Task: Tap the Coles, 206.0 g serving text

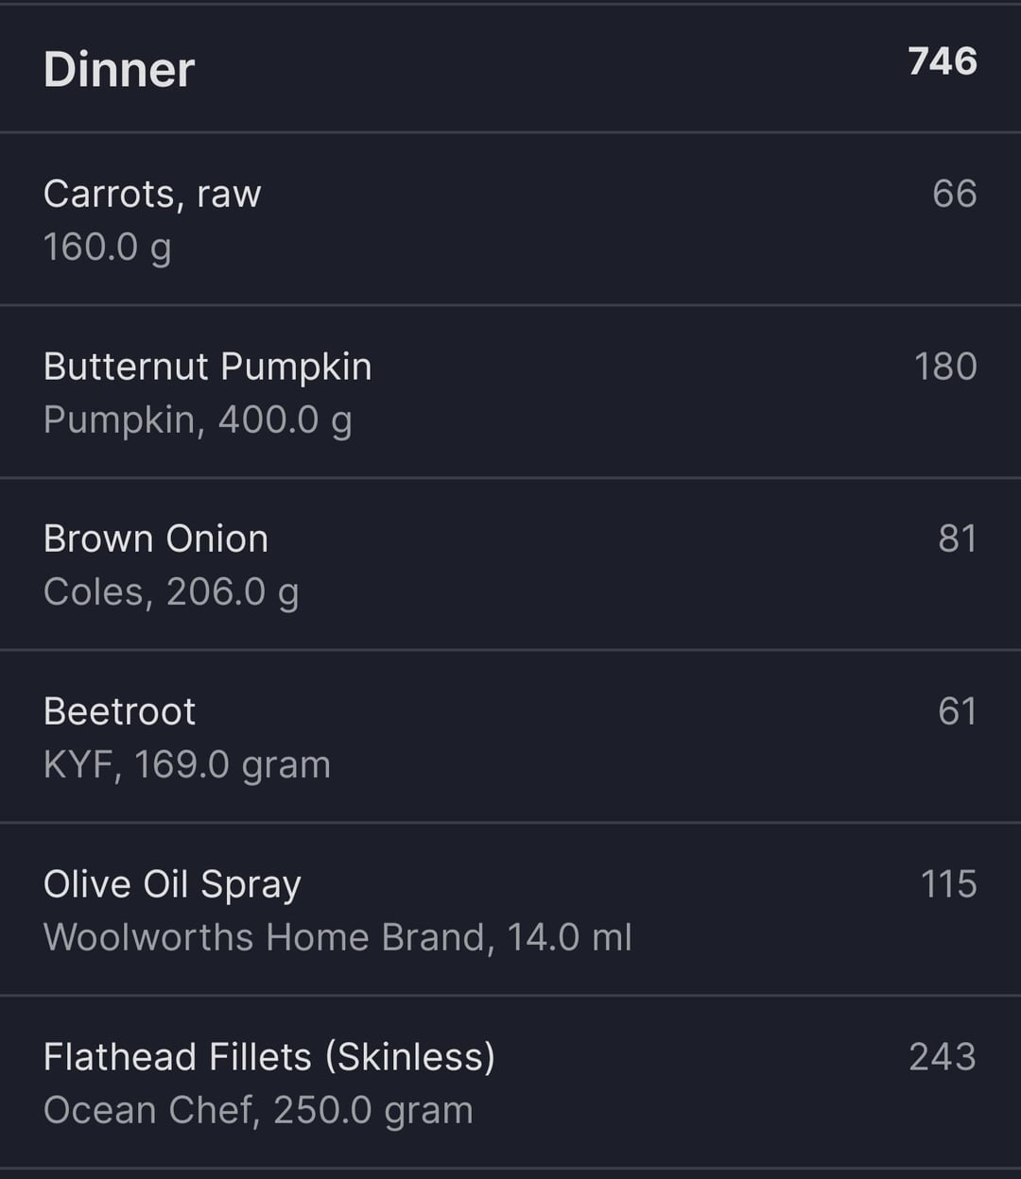Action: tap(171, 592)
